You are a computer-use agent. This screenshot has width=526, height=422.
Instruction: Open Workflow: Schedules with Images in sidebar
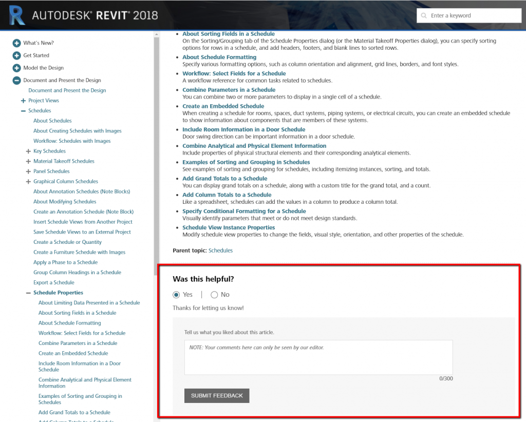[72, 141]
